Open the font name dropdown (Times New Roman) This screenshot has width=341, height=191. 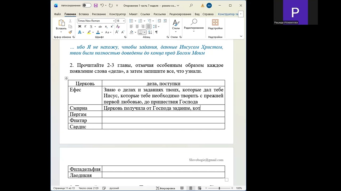point(114,21)
